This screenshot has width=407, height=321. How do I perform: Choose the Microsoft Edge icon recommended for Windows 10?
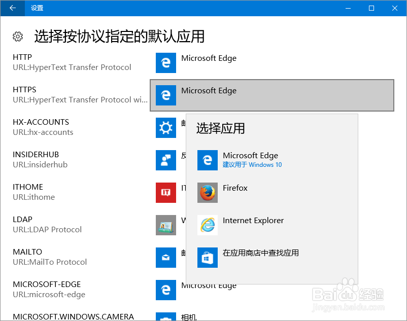(207, 160)
